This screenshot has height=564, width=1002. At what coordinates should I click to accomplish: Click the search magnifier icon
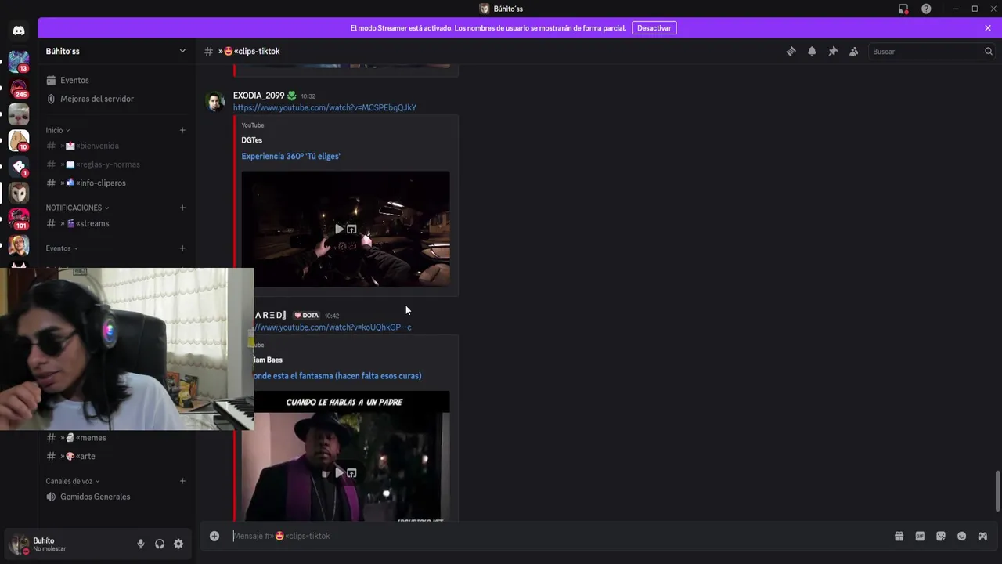[x=988, y=52]
